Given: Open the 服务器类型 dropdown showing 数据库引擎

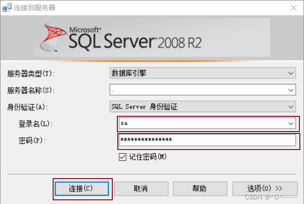Looking at the screenshot, I should 203,73.
